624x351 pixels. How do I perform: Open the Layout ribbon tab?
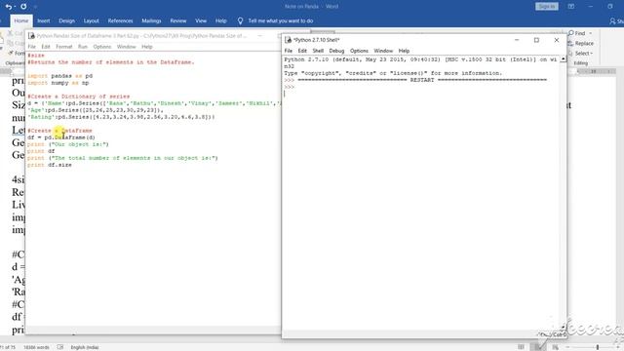[91, 20]
